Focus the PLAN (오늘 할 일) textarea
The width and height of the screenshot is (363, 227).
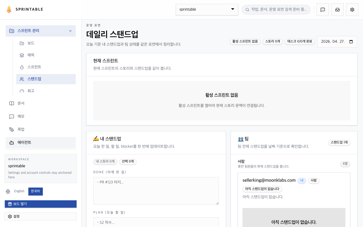coord(156,222)
